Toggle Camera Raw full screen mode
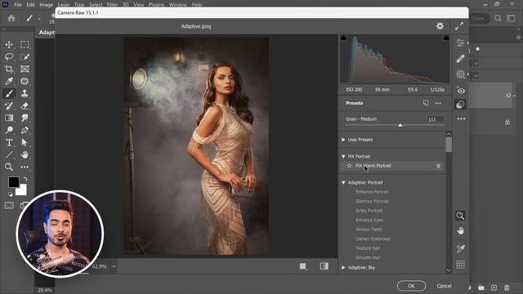 coord(459,26)
